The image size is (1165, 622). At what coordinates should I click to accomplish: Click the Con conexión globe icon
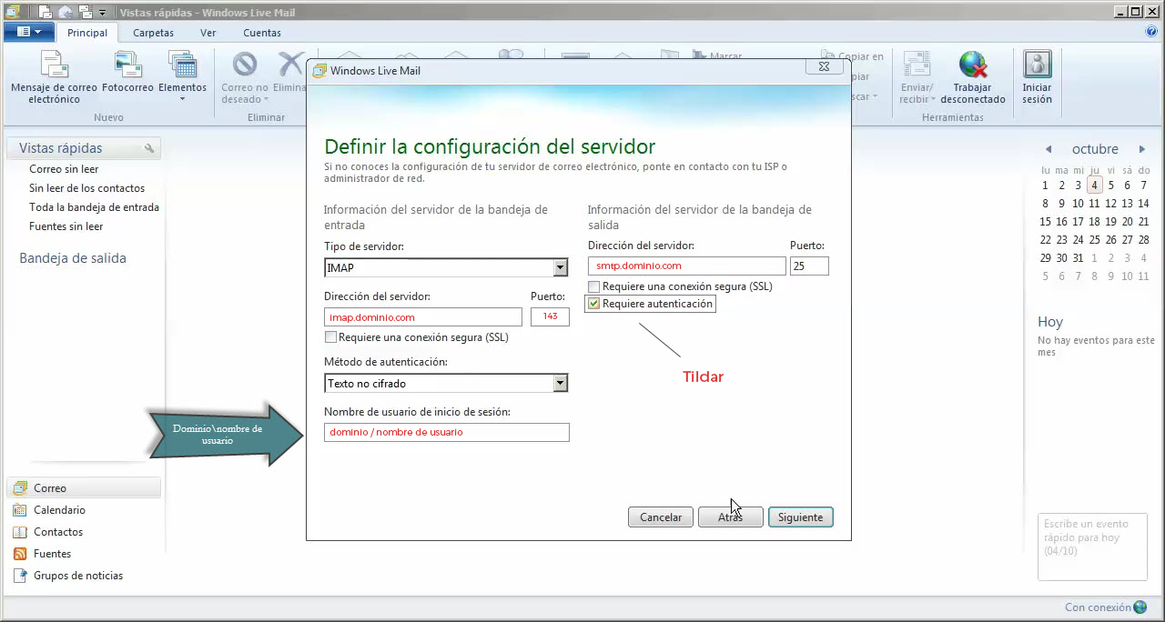1140,607
